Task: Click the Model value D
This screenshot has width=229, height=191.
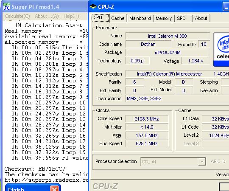Action: [184, 82]
